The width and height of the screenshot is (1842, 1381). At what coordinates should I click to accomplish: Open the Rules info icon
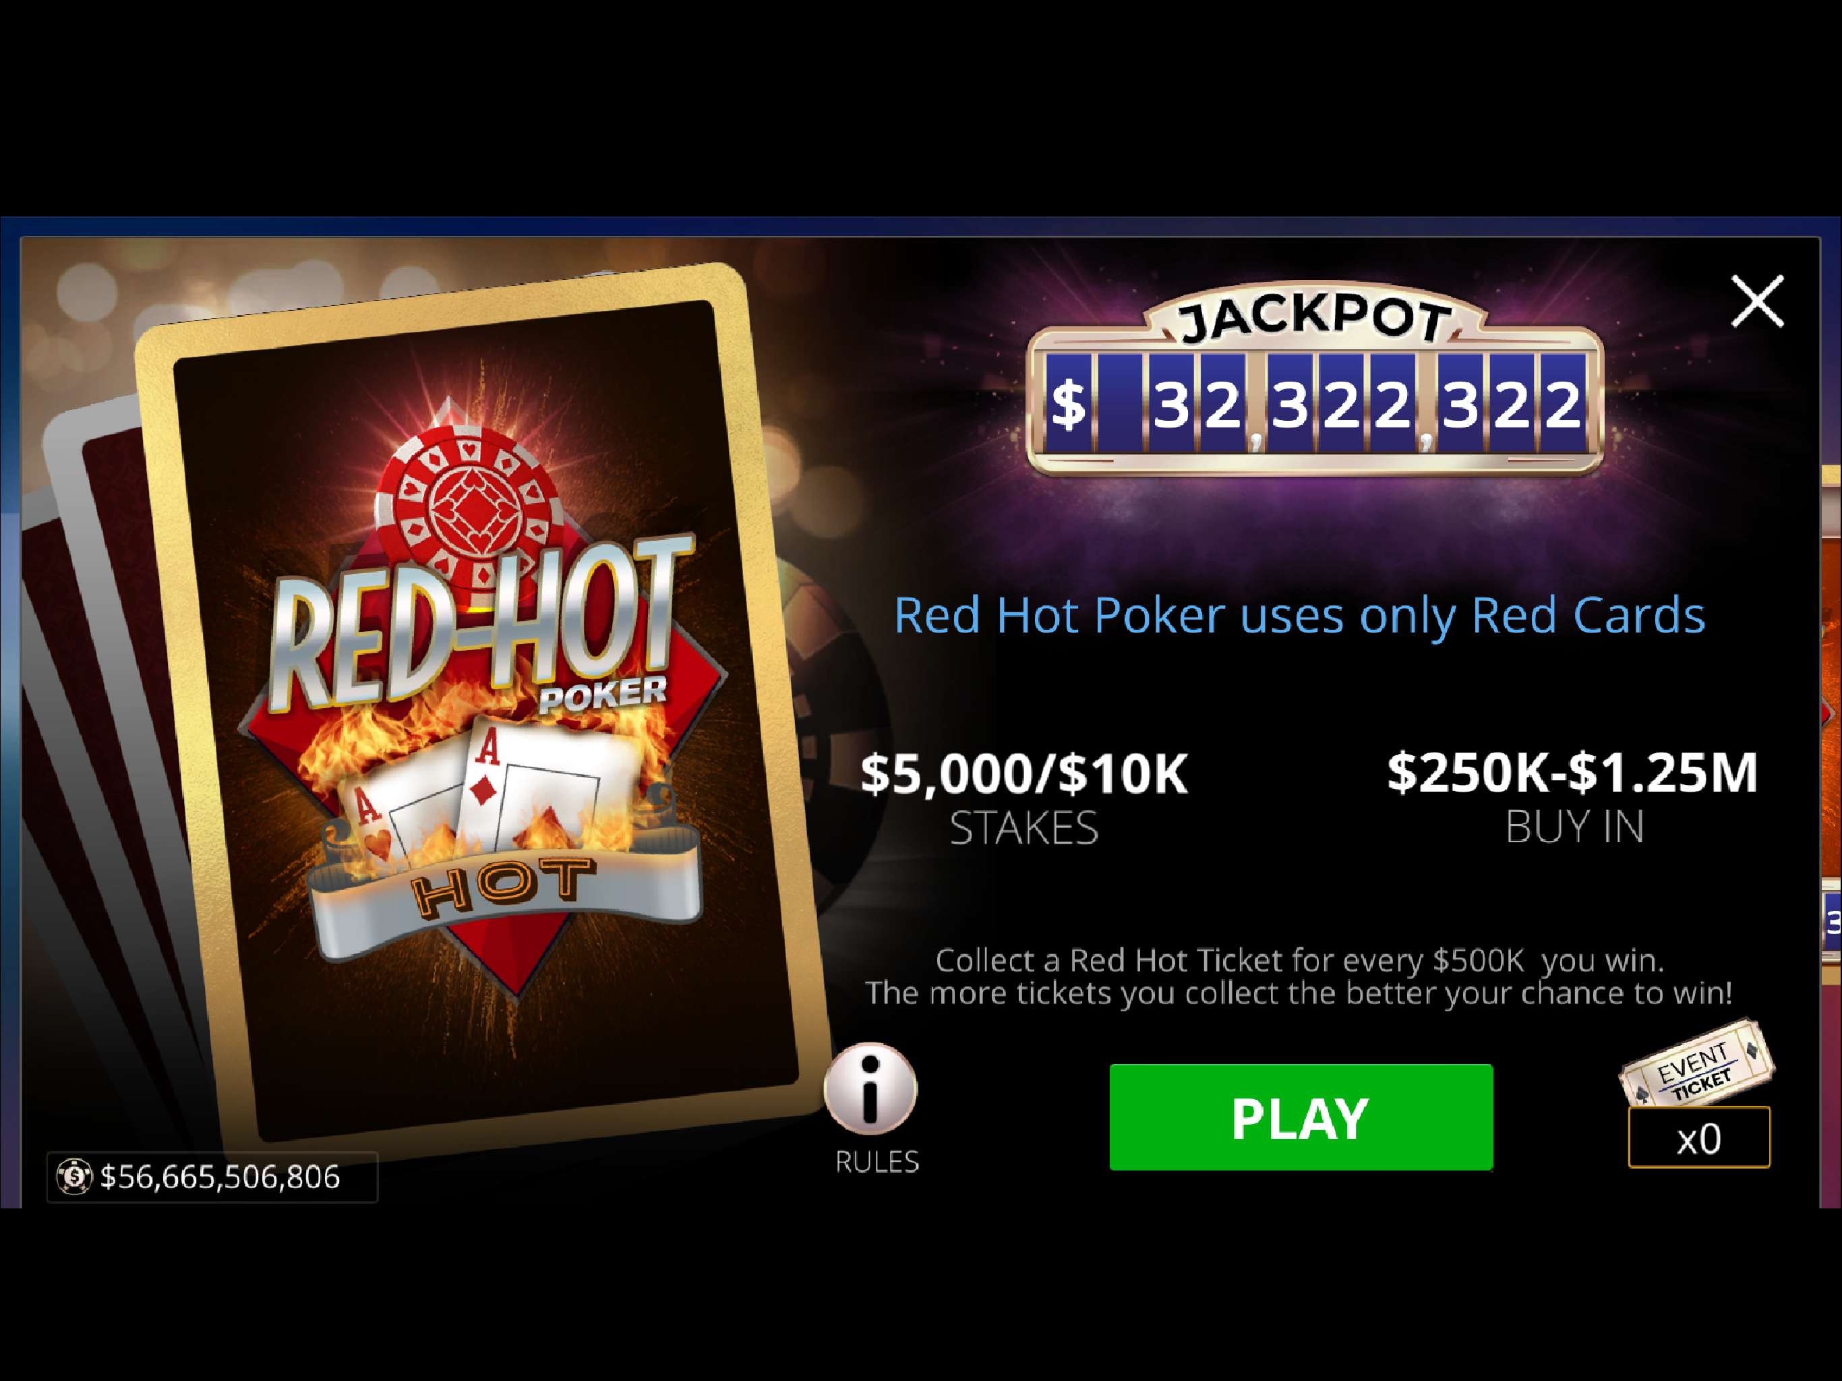(x=870, y=1088)
